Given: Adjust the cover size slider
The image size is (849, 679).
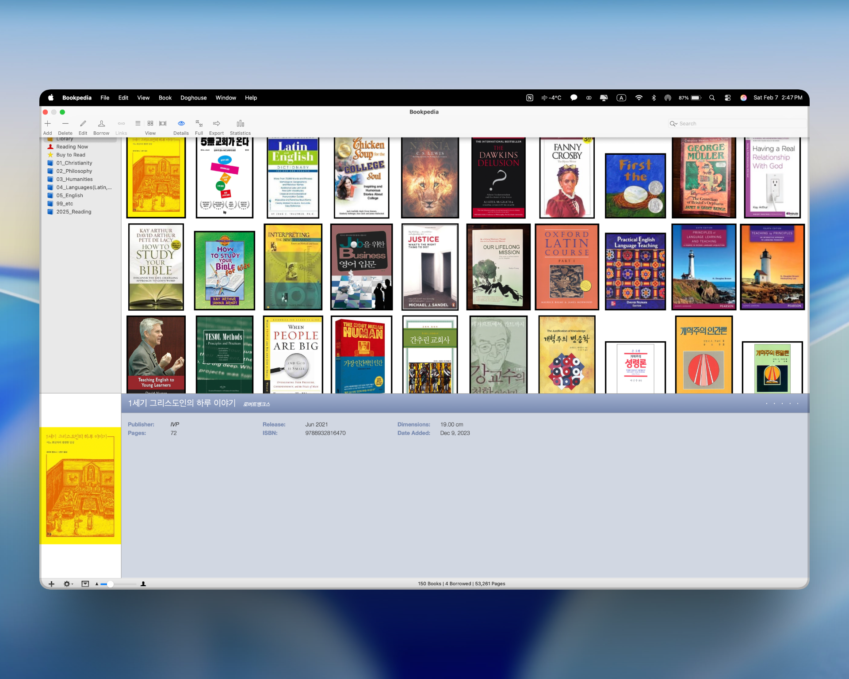Looking at the screenshot, I should tap(110, 584).
